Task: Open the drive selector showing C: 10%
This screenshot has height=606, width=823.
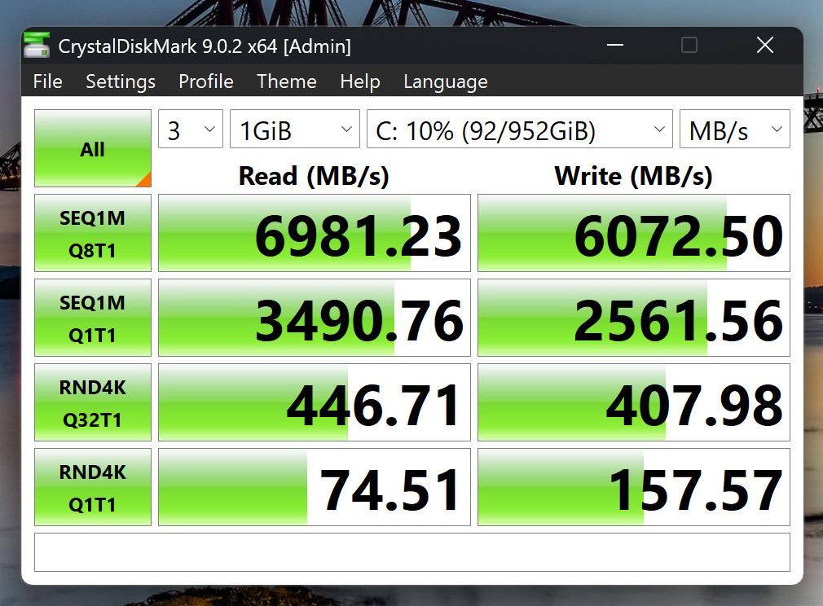Action: 519,129
